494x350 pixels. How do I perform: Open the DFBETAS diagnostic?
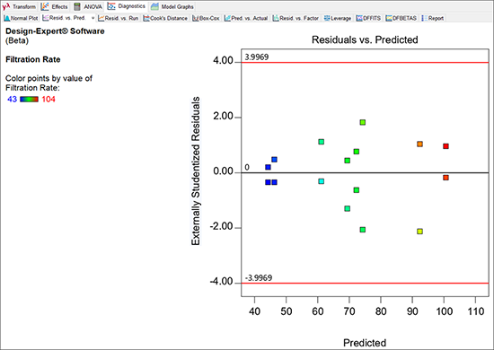click(x=401, y=18)
